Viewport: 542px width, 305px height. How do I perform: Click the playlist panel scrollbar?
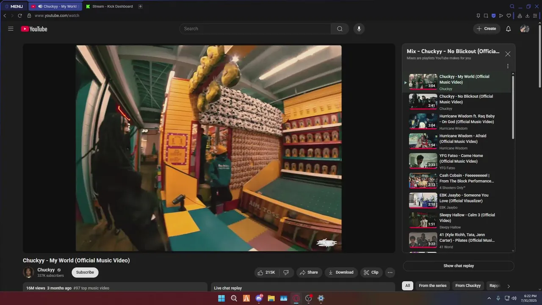(513, 108)
